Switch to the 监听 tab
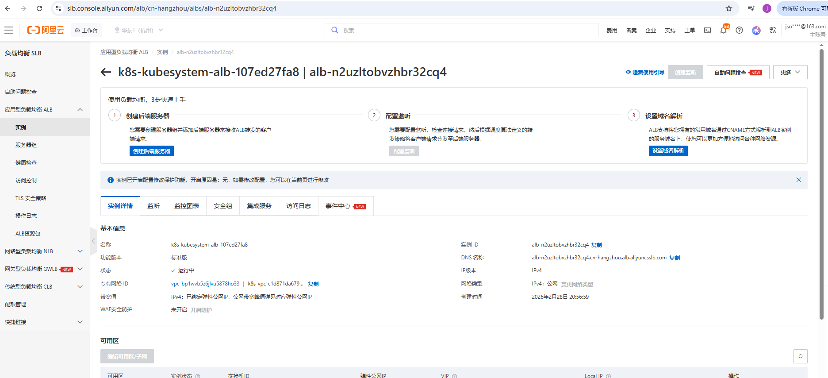 point(153,206)
